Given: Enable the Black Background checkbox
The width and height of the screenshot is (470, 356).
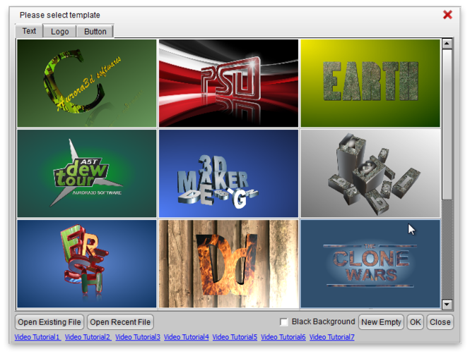Looking at the screenshot, I should tap(283, 322).
